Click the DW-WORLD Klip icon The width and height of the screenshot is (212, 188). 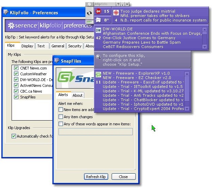(98, 31)
